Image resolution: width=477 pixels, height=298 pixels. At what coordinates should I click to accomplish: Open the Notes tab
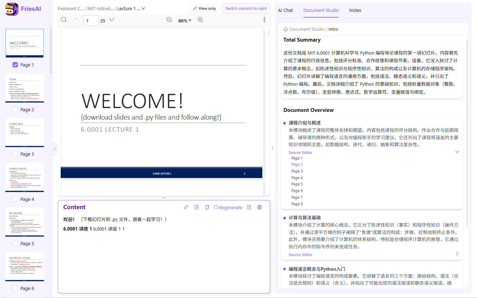coord(355,10)
